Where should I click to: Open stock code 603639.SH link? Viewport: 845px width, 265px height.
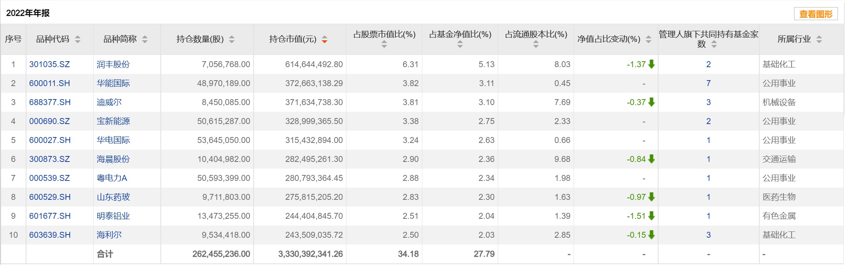[50, 235]
